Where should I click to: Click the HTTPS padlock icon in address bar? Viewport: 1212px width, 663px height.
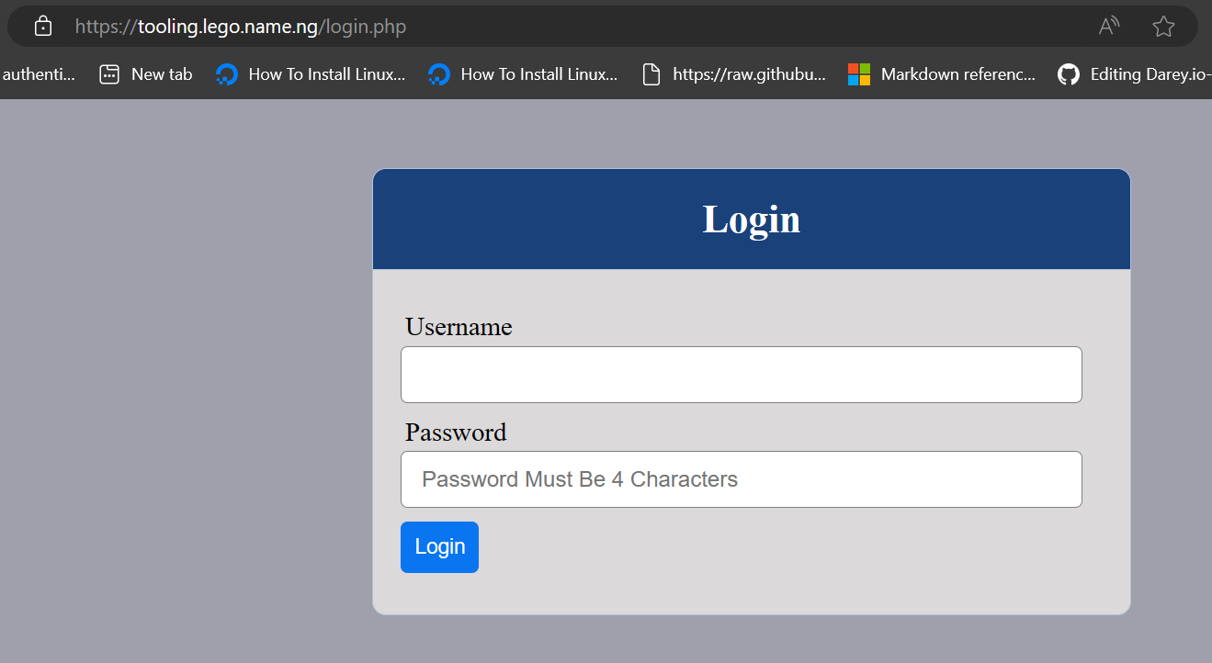(42, 26)
